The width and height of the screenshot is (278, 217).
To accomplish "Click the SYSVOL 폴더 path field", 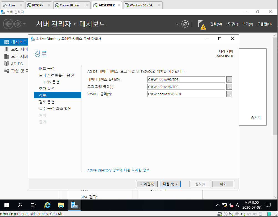I will point(186,94).
